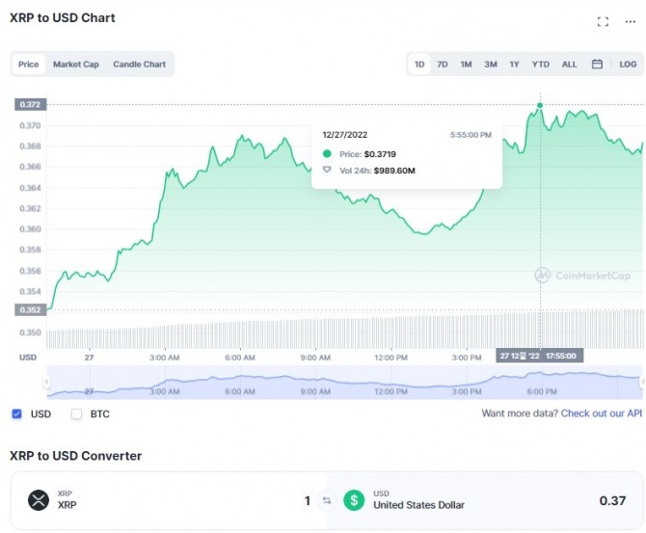Click the 0.372 high price axis label

(x=30, y=104)
